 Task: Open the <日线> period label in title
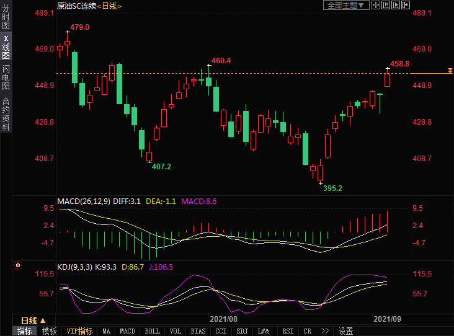point(109,6)
